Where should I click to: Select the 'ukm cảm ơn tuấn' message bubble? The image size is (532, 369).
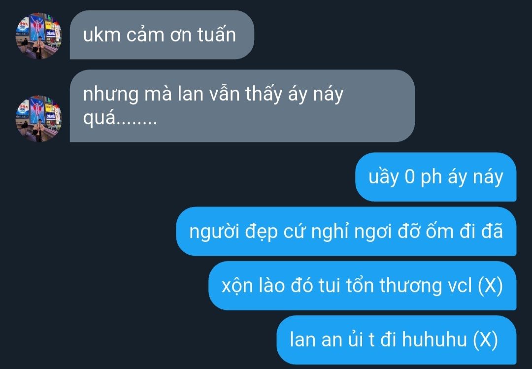(162, 34)
